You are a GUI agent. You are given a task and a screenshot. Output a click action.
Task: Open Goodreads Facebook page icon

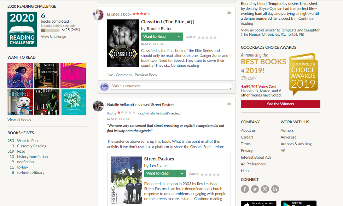[x=245, y=189]
